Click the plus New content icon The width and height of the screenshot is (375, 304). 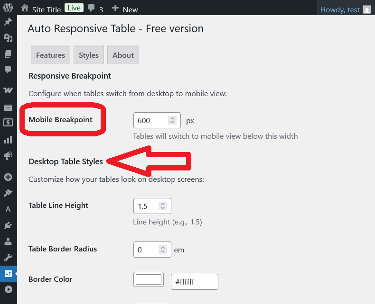115,8
